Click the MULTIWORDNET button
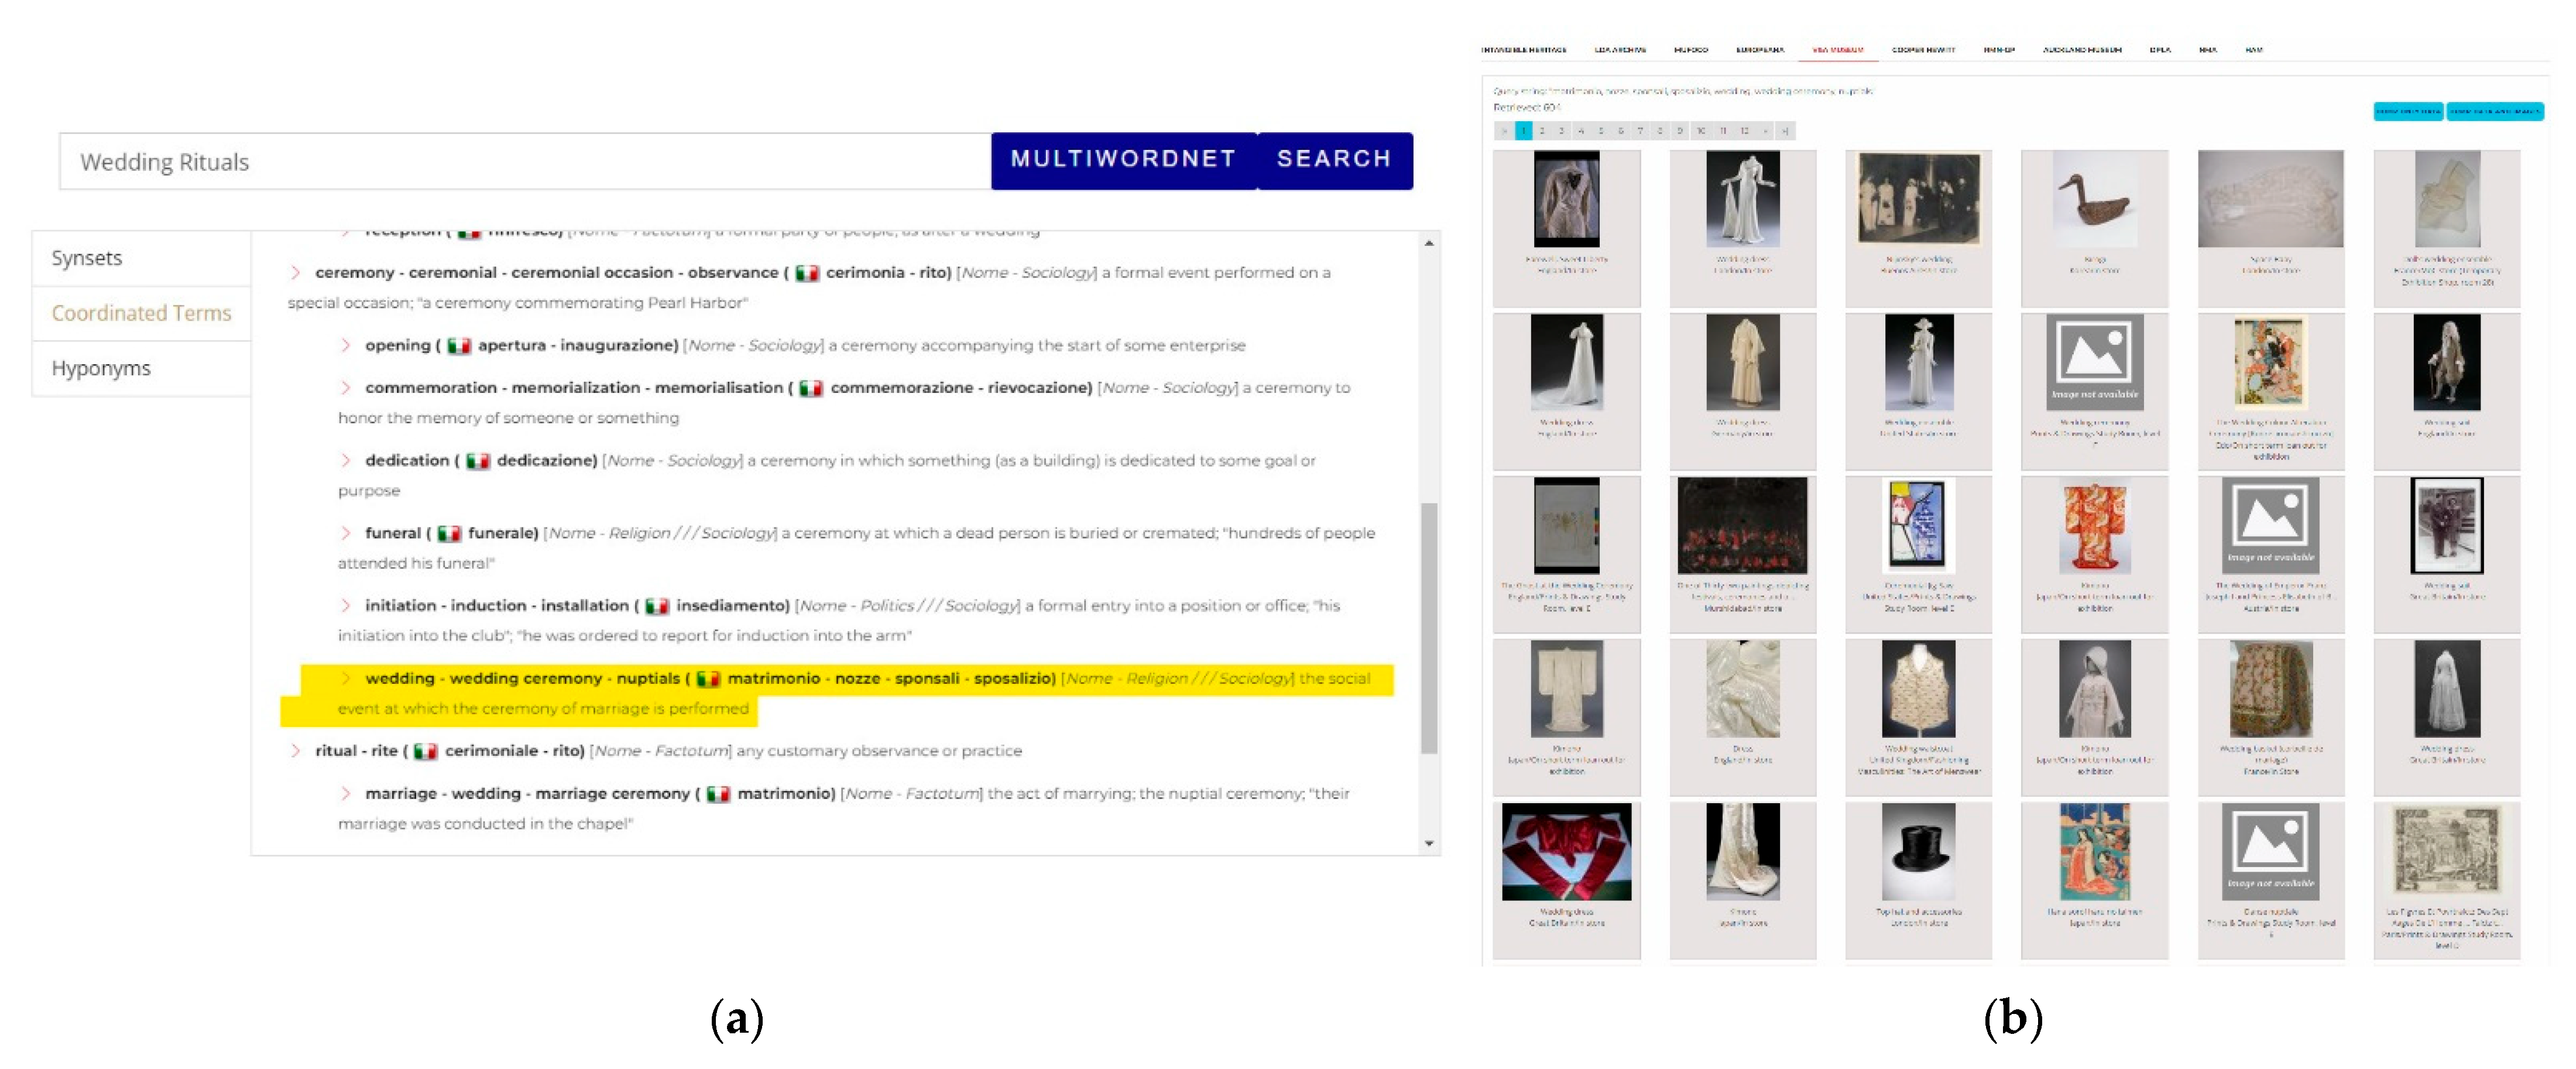This screenshot has width=2576, height=1069. [x=1123, y=160]
